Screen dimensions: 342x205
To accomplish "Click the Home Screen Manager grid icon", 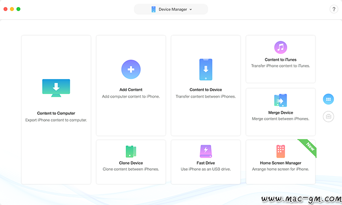I will tap(281, 151).
